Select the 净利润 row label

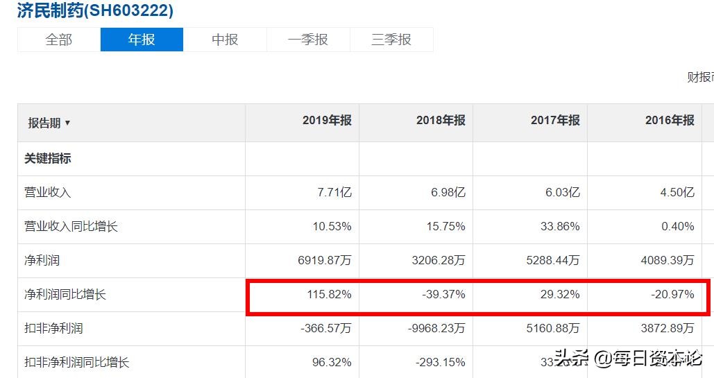point(42,261)
